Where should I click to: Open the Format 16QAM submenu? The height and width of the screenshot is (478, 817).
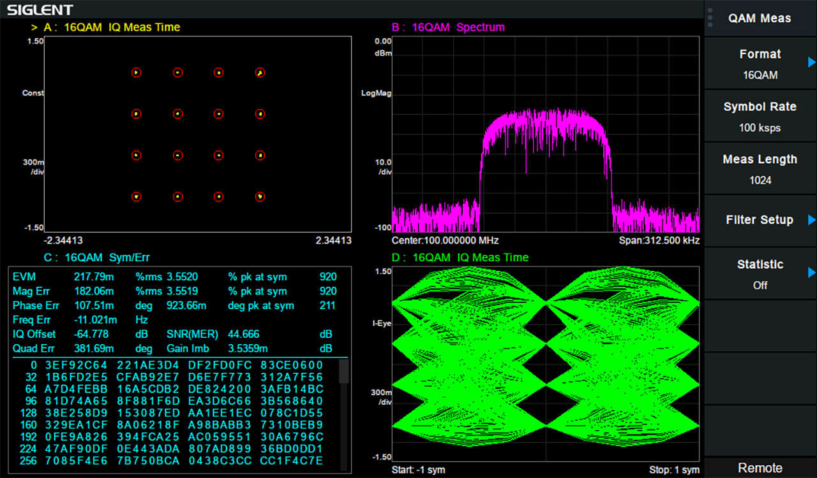760,63
